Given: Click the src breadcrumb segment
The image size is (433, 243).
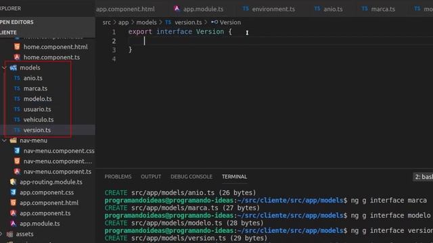Looking at the screenshot, I should coord(107,22).
